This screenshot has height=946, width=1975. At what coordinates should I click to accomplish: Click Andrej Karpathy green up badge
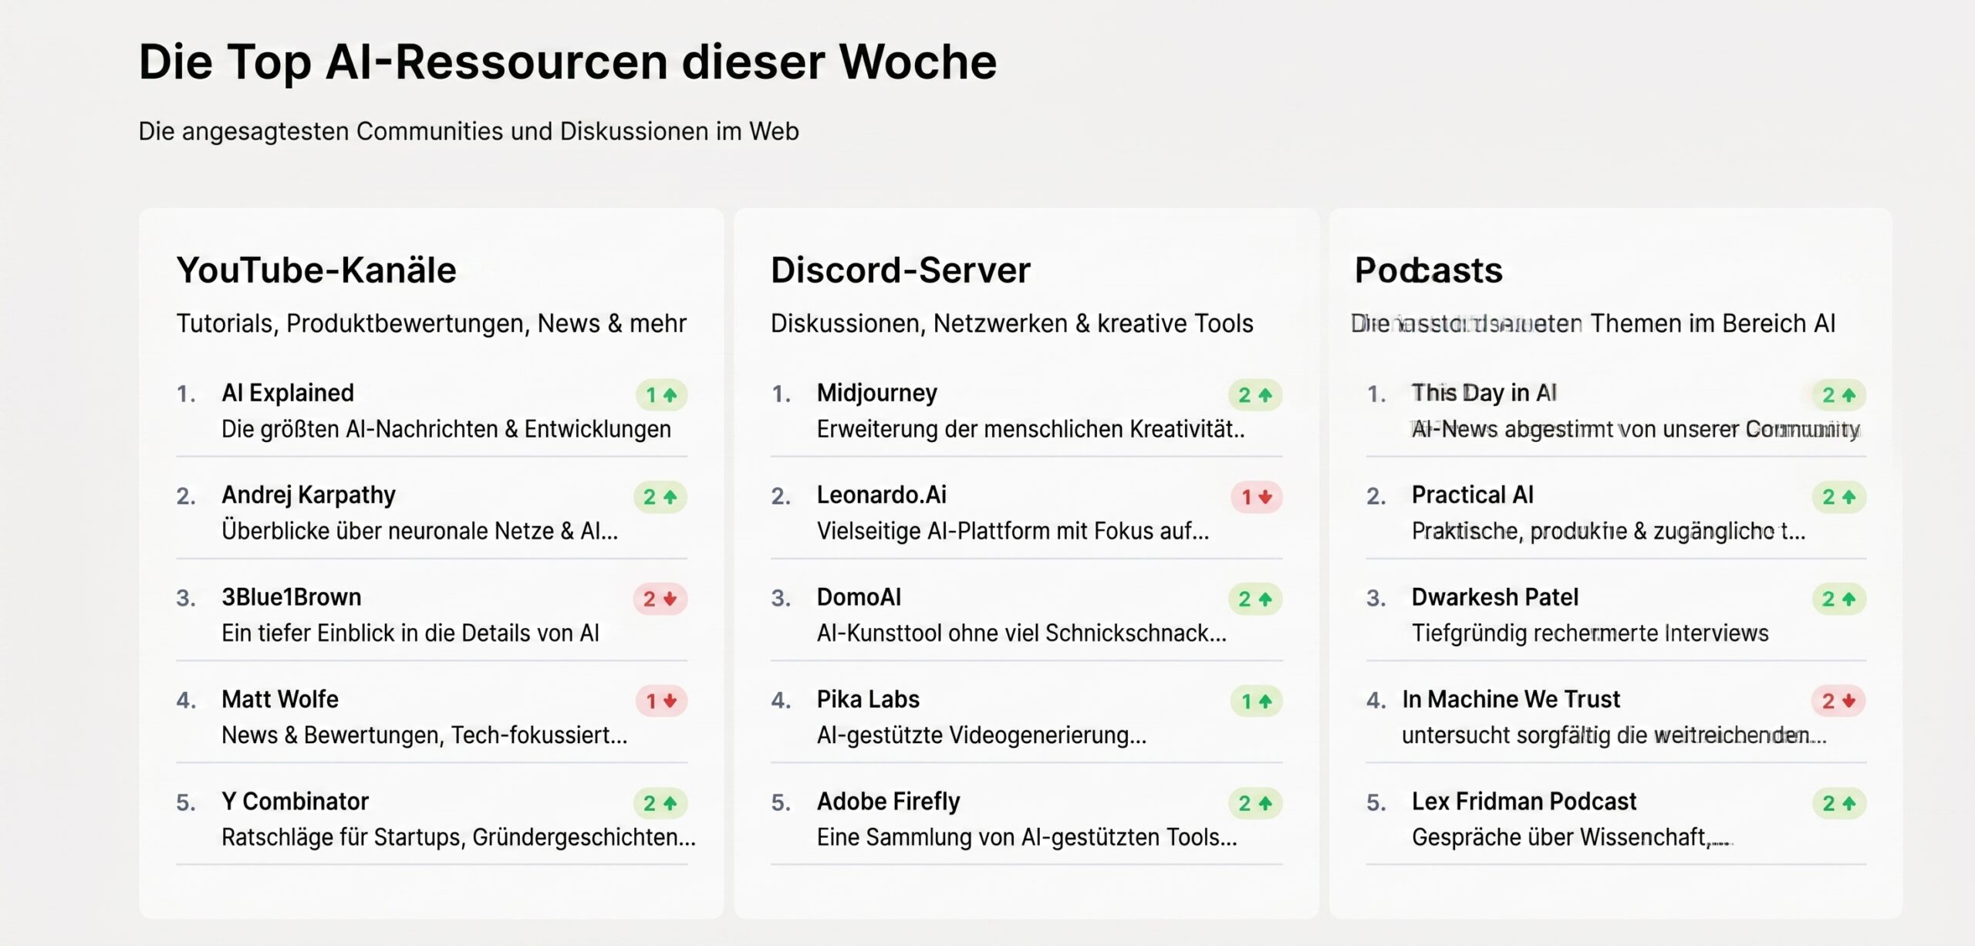coord(660,497)
